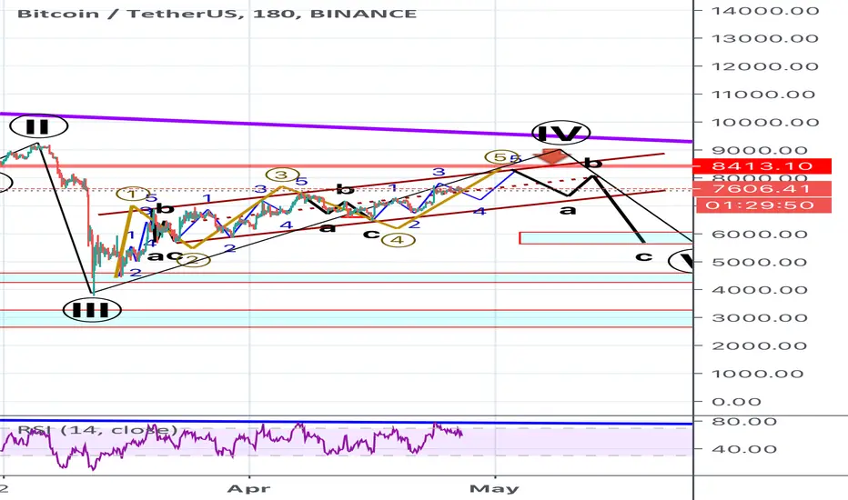Click the Bitcoin / TetherUS chart title
848x500 pixels.
coord(217,14)
